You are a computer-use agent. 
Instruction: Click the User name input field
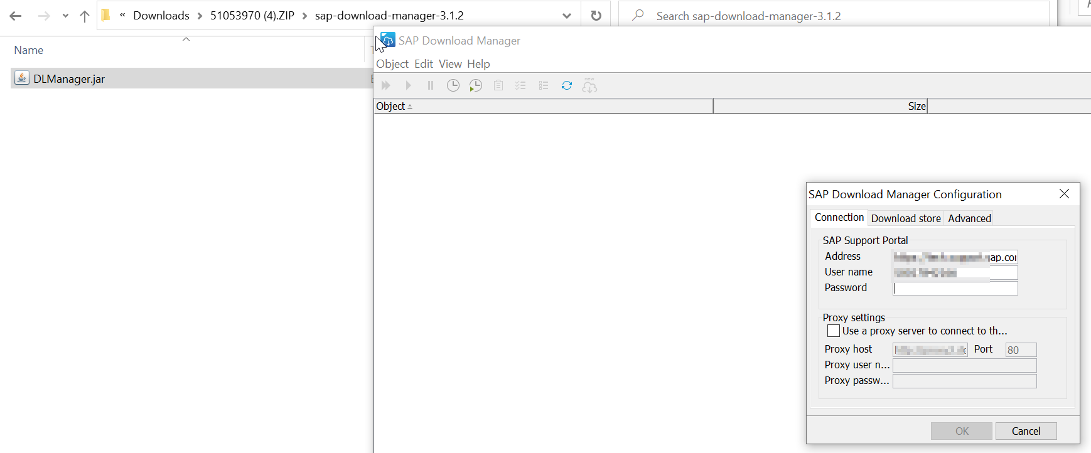pos(955,272)
